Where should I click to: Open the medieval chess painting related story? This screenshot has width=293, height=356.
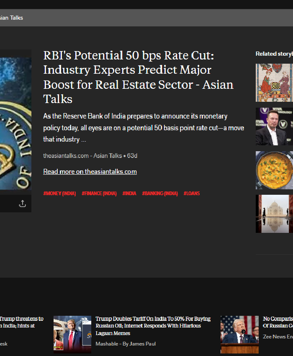274,83
